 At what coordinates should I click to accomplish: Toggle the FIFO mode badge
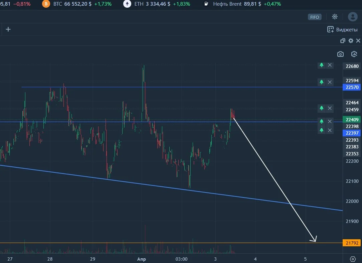tap(315, 17)
